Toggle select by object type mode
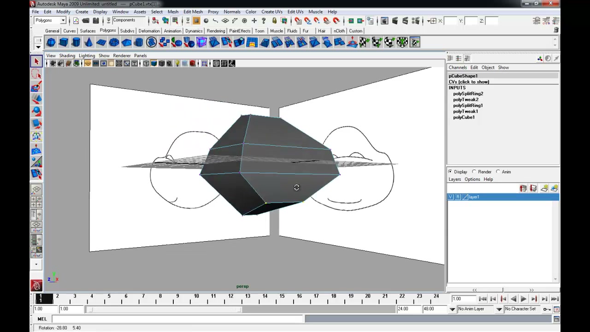This screenshot has height=332, width=590. [x=165, y=21]
